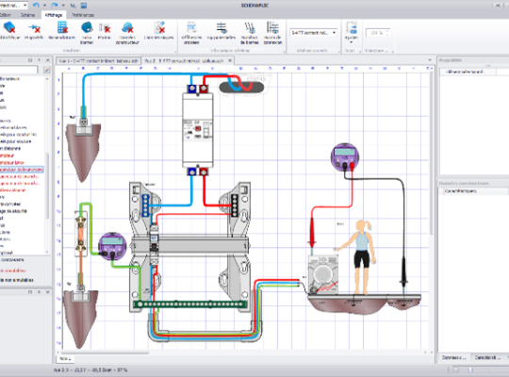509x377 pixels.
Task: Click the red test button on breaker
Action: tap(197, 128)
